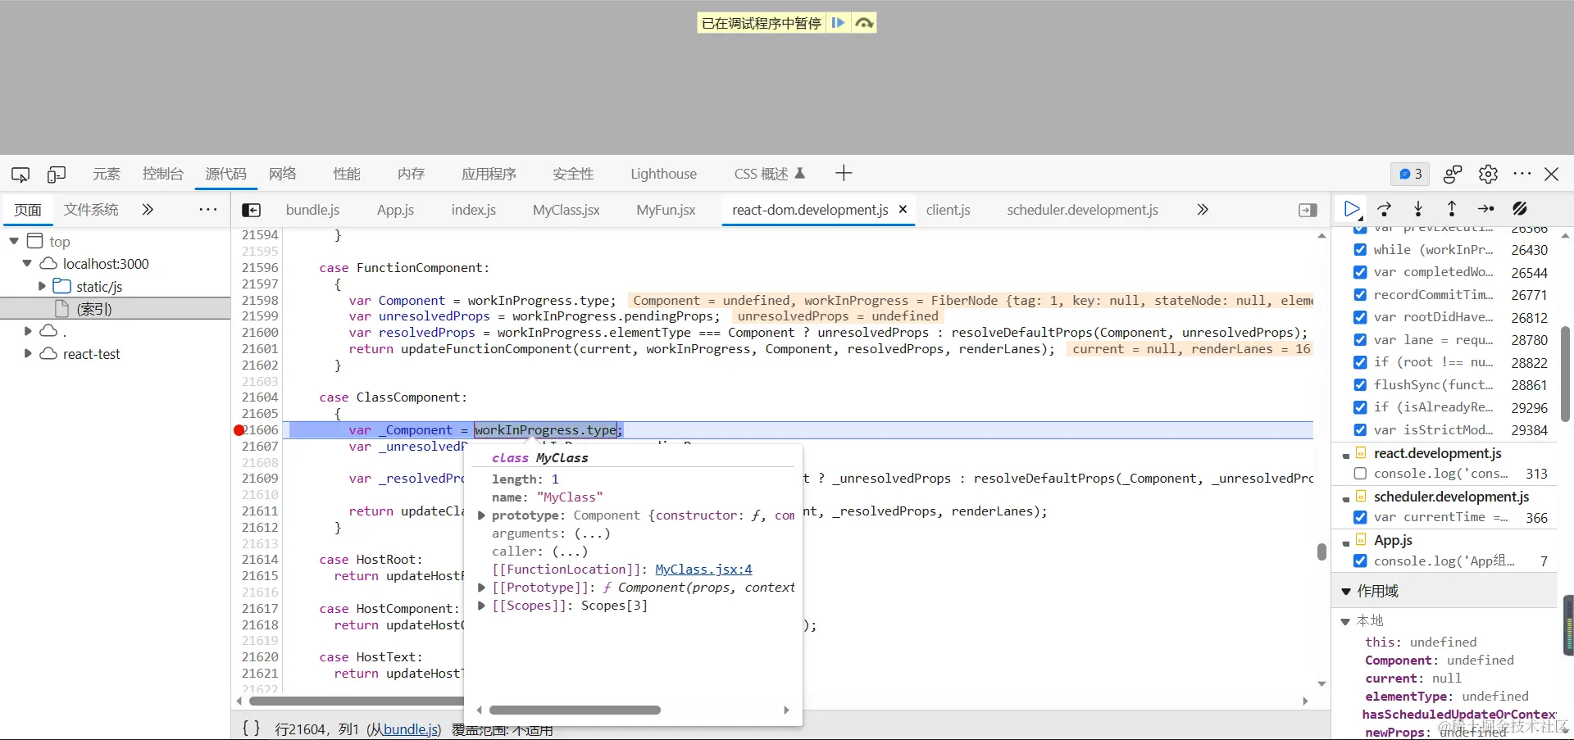Collapse the react.development.js breakpoint group
The image size is (1574, 740).
pyautogui.click(x=1346, y=455)
